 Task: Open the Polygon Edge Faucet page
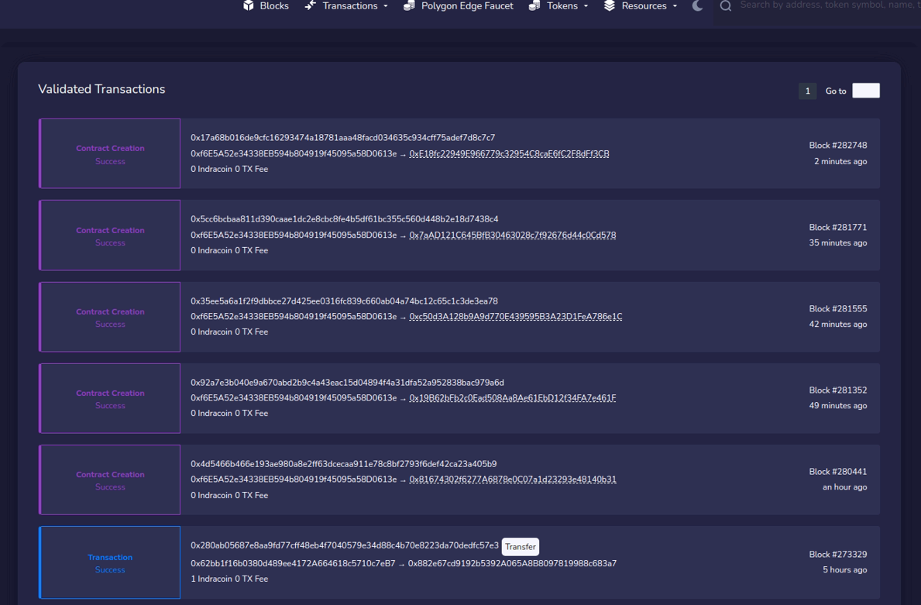pos(467,5)
